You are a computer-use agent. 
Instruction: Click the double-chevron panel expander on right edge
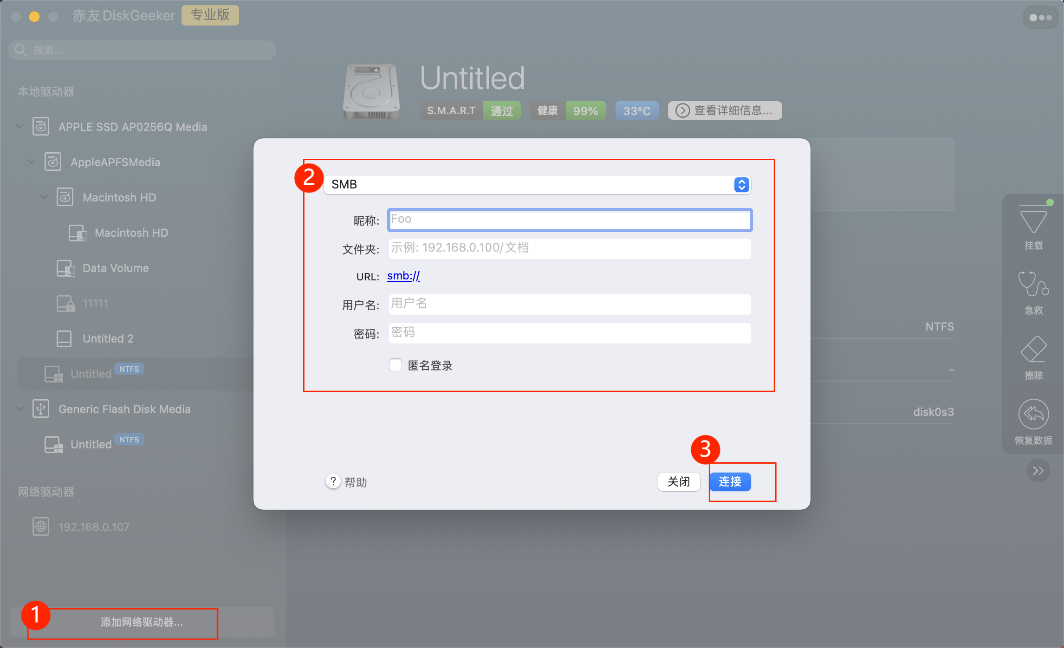tap(1038, 470)
